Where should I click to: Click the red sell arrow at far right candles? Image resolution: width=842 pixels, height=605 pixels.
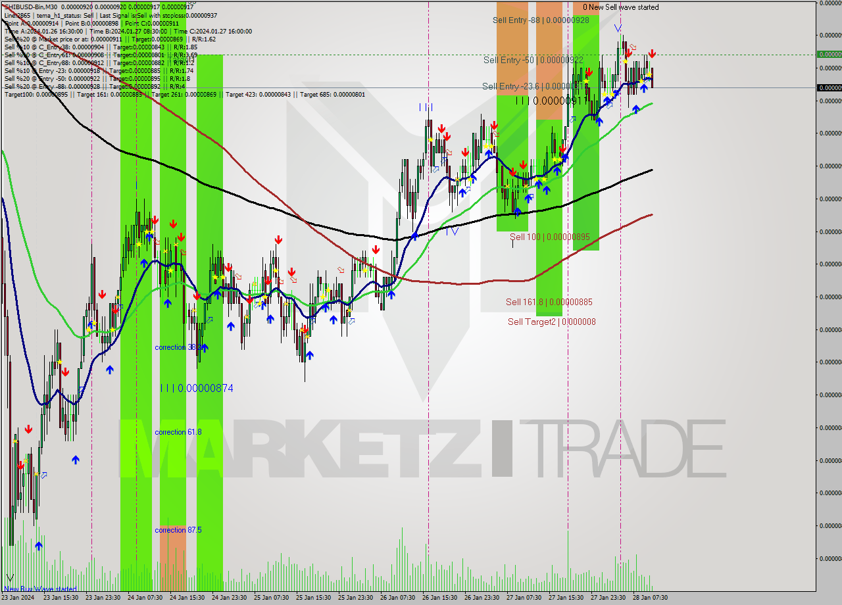click(652, 53)
